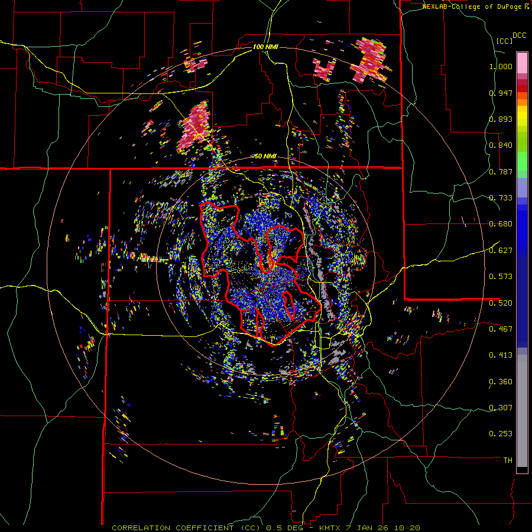Click the 0.307 legend value
The height and width of the screenshot is (532, 532).
[x=501, y=407]
